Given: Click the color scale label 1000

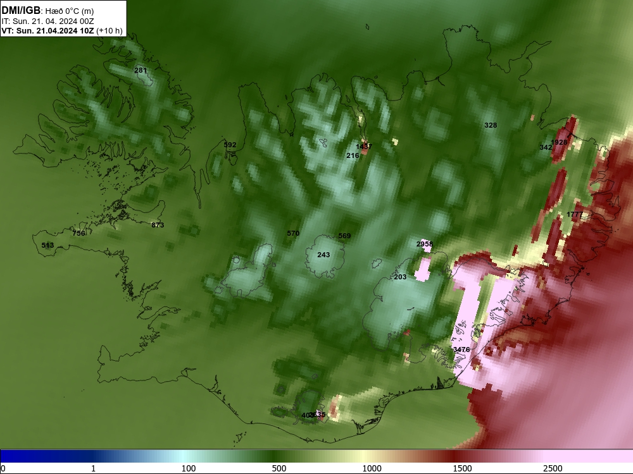Looking at the screenshot, I should pos(372,468).
